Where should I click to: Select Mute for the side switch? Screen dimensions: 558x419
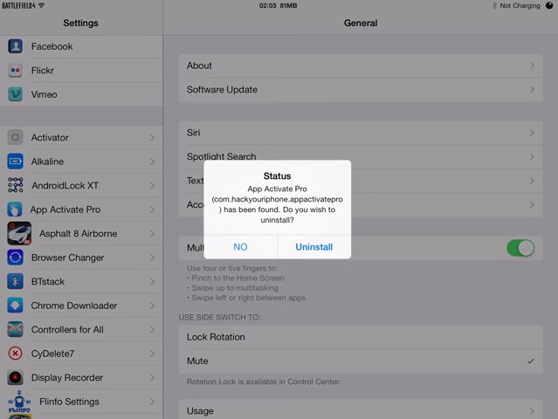pos(361,361)
